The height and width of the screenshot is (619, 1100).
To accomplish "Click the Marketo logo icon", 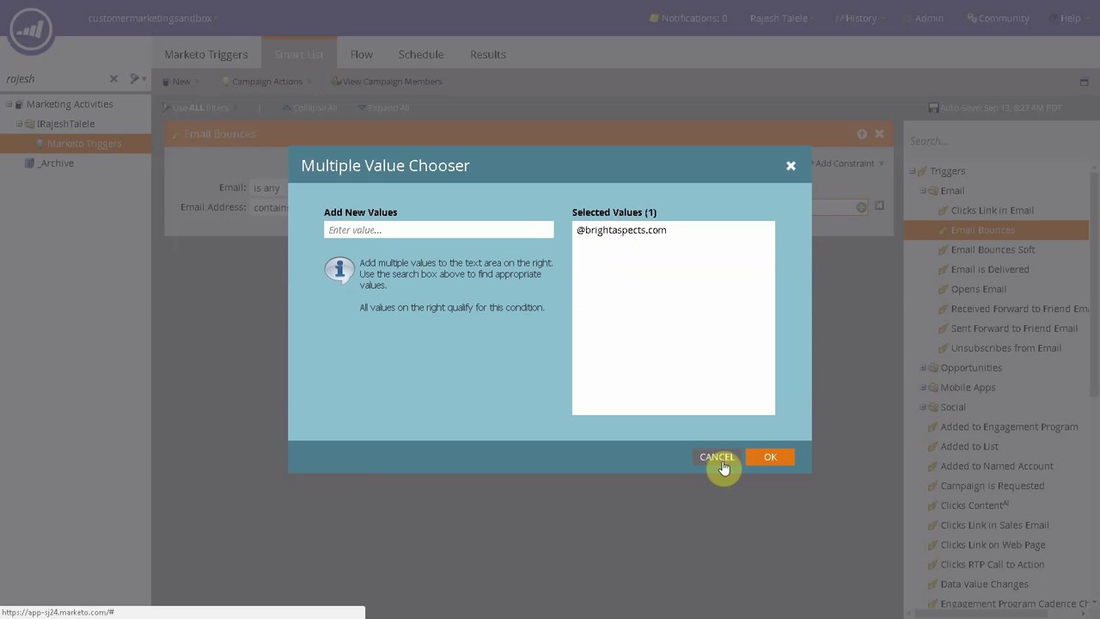I will pos(32,31).
